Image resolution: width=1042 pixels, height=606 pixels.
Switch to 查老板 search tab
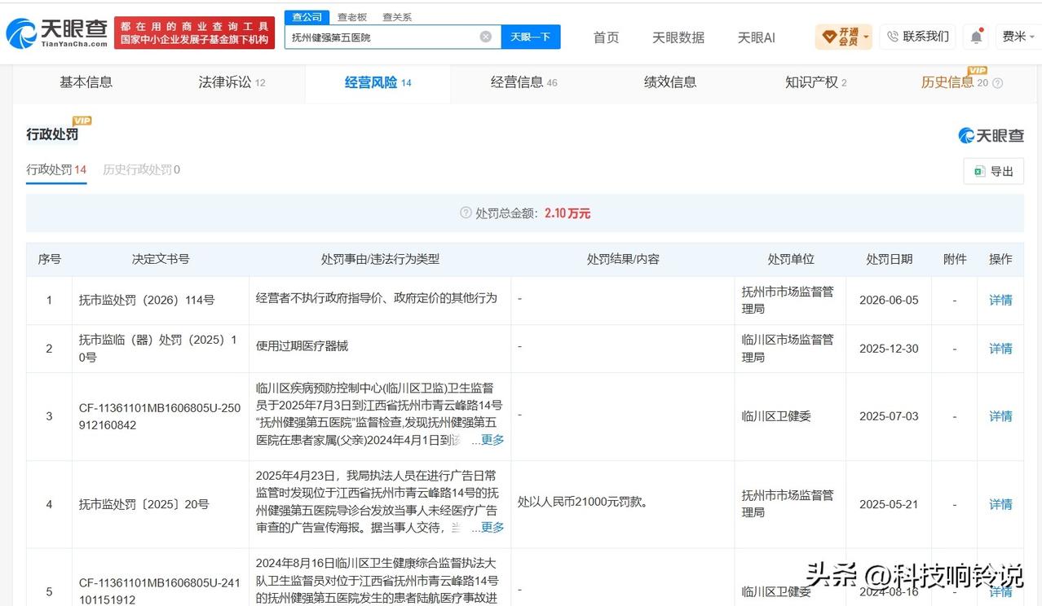[351, 17]
